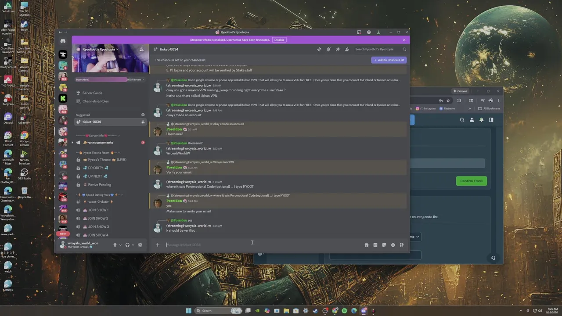Collapse Speed Dating VC's category
Image resolution: width=562 pixels, height=316 pixels.
click(x=99, y=195)
